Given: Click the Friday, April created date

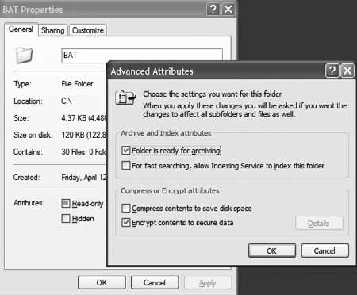Looking at the screenshot, I should click(x=84, y=178).
